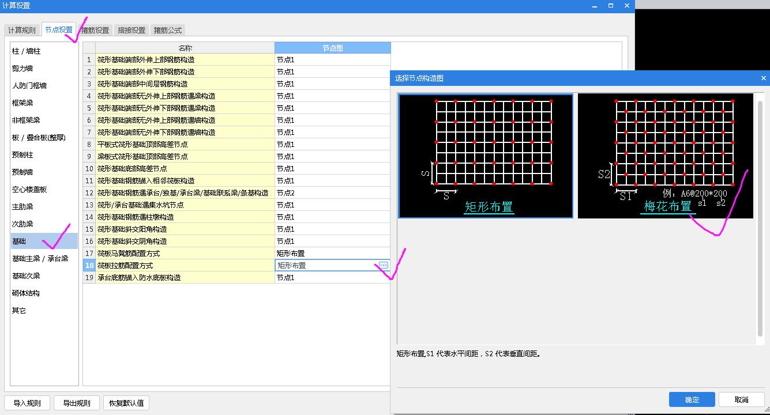Click row 1 筏形基础端部外伸上部钢筋构造
The height and width of the screenshot is (415, 770).
click(x=185, y=60)
